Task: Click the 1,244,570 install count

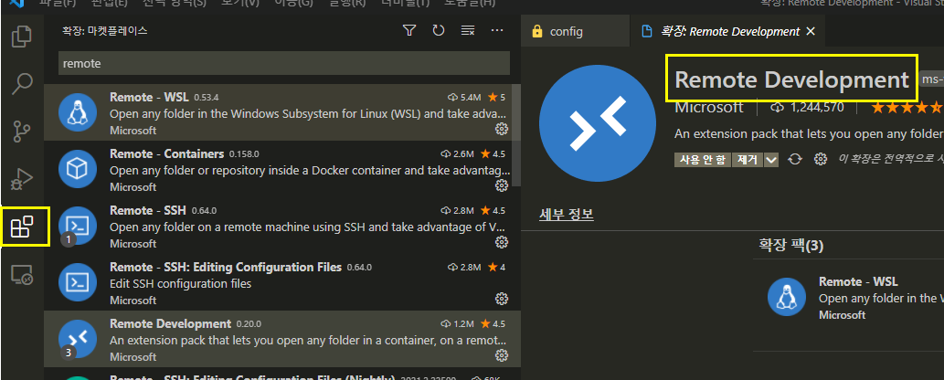Action: click(x=817, y=108)
